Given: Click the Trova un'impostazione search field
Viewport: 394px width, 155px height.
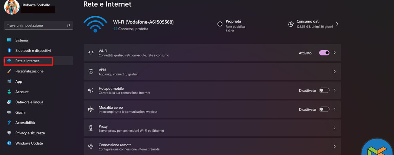Looking at the screenshot, I should pyautogui.click(x=36, y=26).
